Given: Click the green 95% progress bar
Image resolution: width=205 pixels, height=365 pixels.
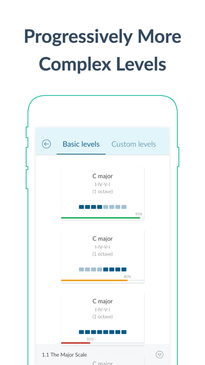Looking at the screenshot, I should [x=100, y=218].
